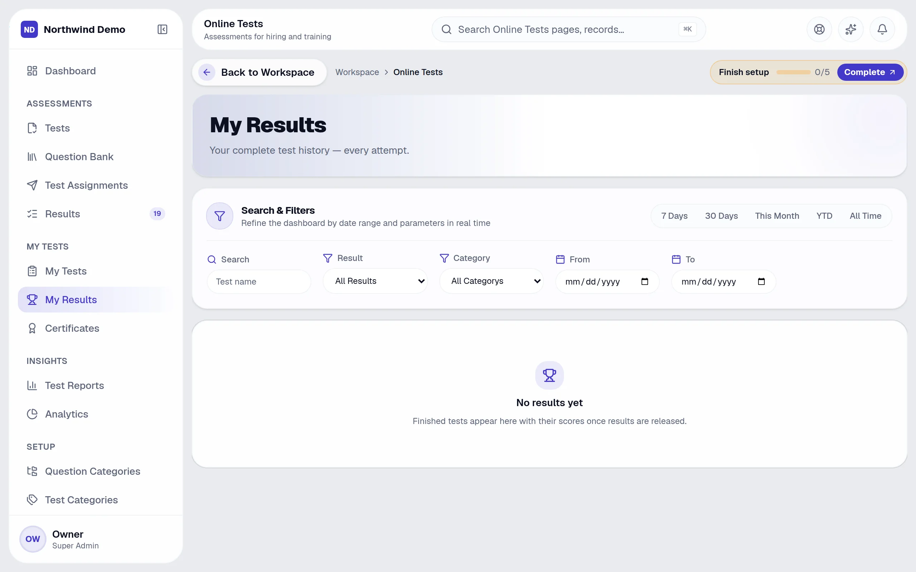Viewport: 916px width, 572px height.
Task: Open Question Categories in the sidebar
Action: coord(96,472)
